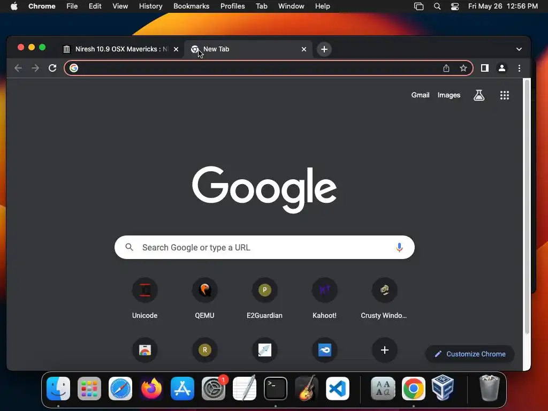The image size is (548, 411).
Task: Open the Unicode shortcut tile
Action: pyautogui.click(x=144, y=299)
